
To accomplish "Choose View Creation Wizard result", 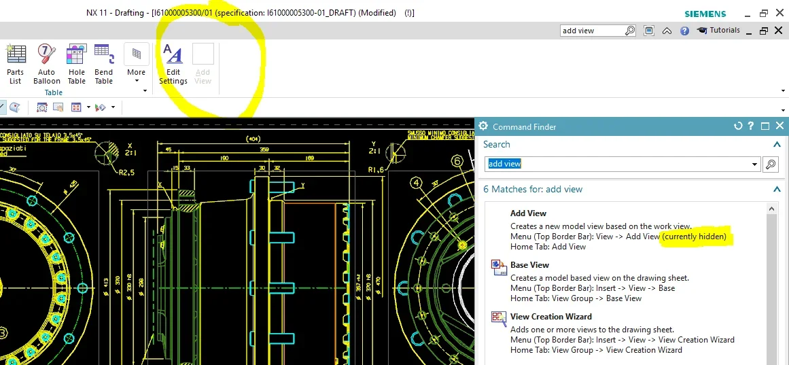I will [x=550, y=317].
